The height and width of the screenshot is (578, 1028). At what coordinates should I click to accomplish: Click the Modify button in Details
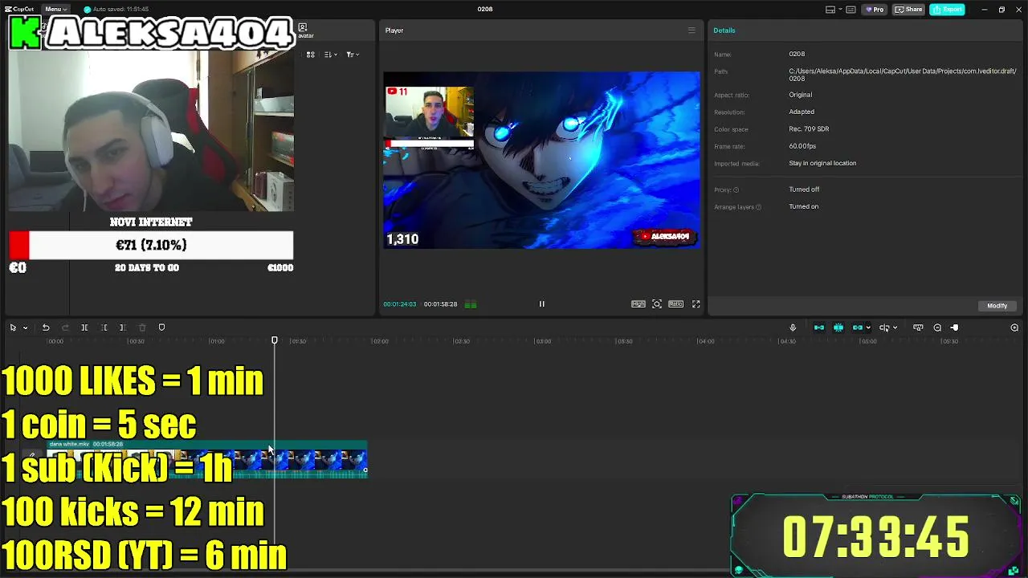click(997, 306)
